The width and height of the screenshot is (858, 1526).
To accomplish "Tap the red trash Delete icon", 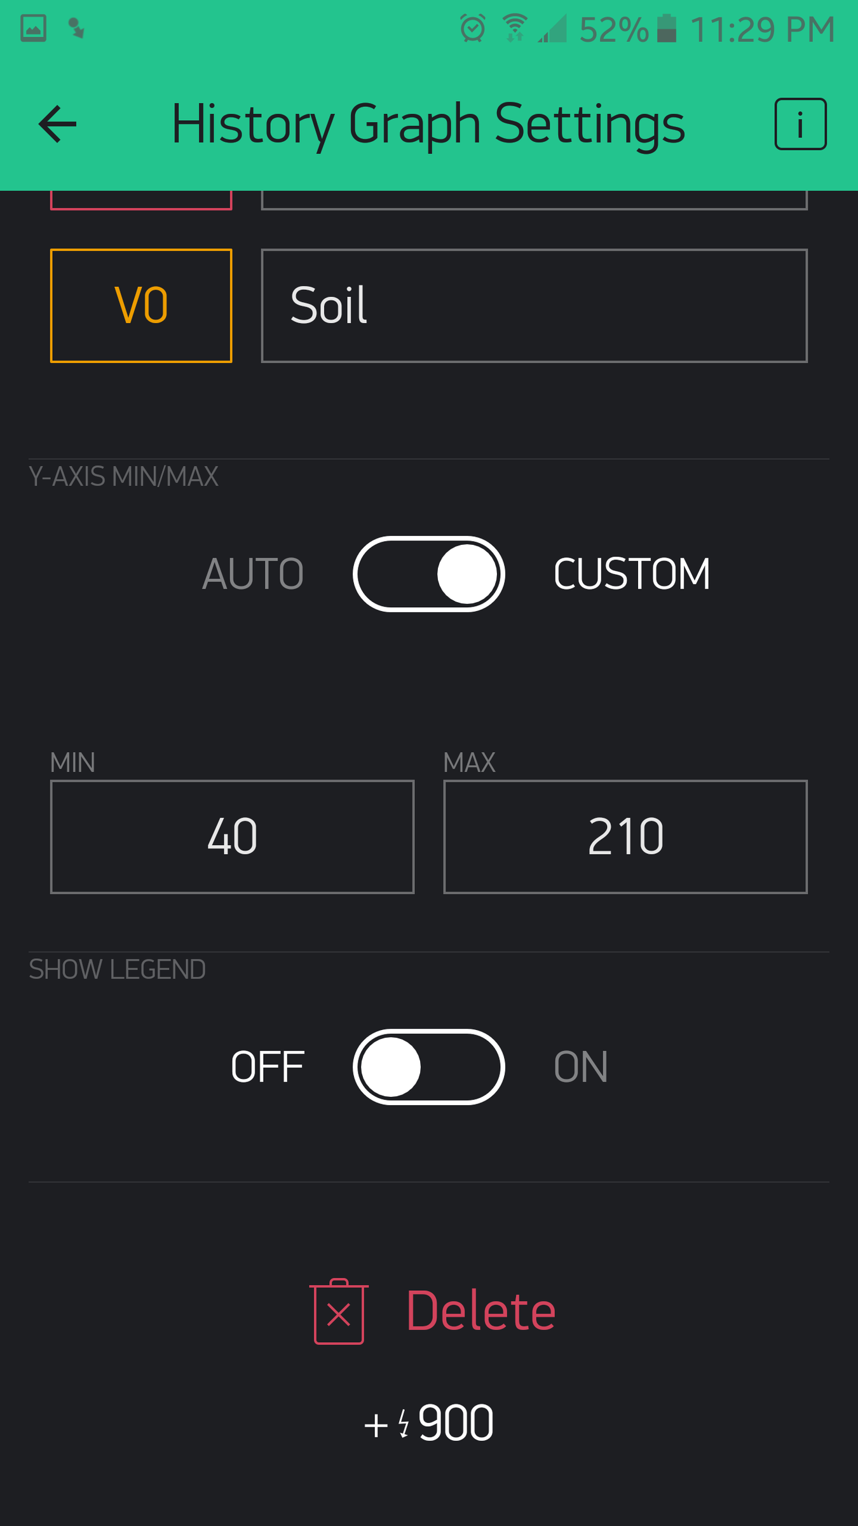I will coord(339,1311).
